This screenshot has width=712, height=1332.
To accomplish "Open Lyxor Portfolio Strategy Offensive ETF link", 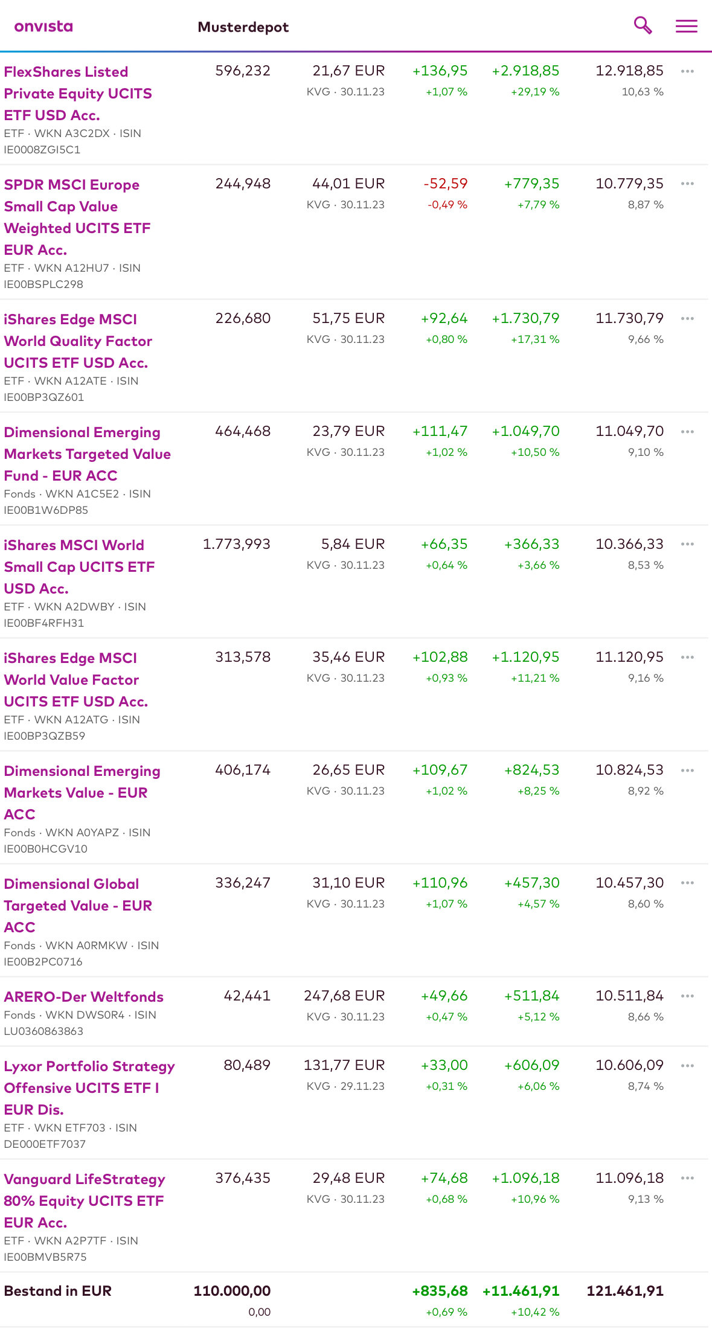I will pos(89,1087).
